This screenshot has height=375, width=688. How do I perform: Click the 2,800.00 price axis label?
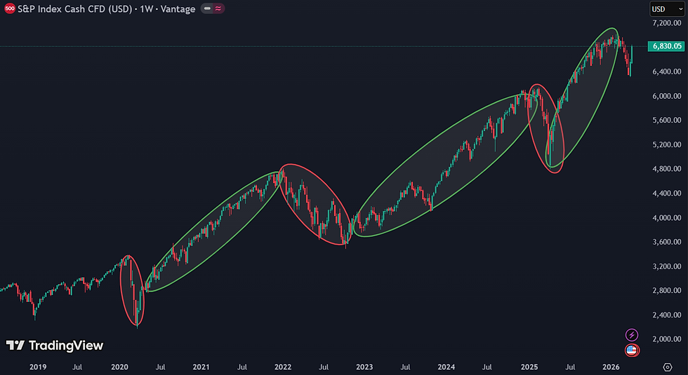click(x=666, y=290)
